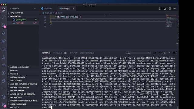The height and width of the screenshot is (109, 194).
Task: Open the AWS view in activity bar
Action: click(4, 65)
